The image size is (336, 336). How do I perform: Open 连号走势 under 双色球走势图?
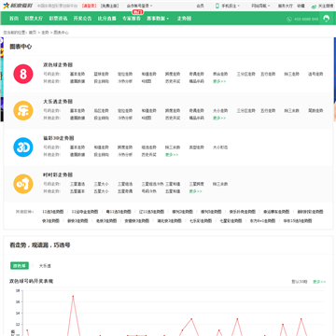point(315,74)
